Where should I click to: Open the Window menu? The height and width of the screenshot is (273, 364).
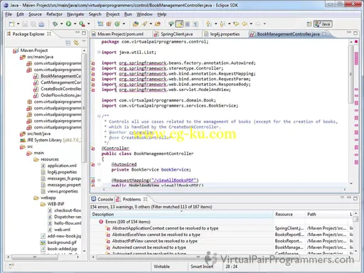point(144,14)
